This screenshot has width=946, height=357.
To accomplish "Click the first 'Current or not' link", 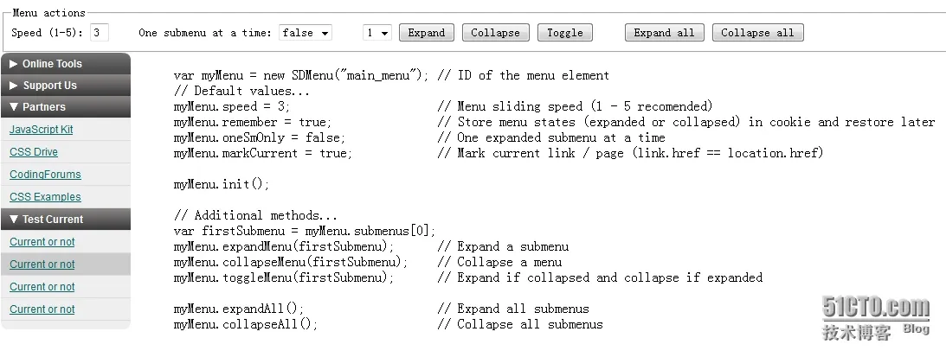I will pyautogui.click(x=42, y=242).
